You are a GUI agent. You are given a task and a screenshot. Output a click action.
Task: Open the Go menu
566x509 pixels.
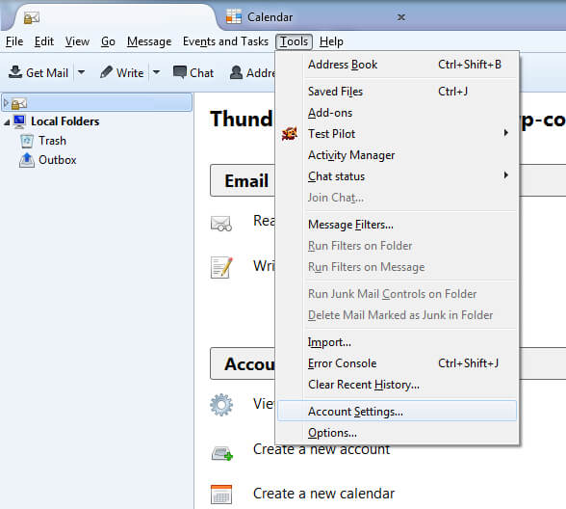coord(108,41)
